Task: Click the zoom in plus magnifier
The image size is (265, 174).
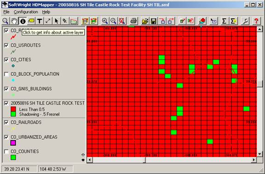Action: click(x=105, y=21)
